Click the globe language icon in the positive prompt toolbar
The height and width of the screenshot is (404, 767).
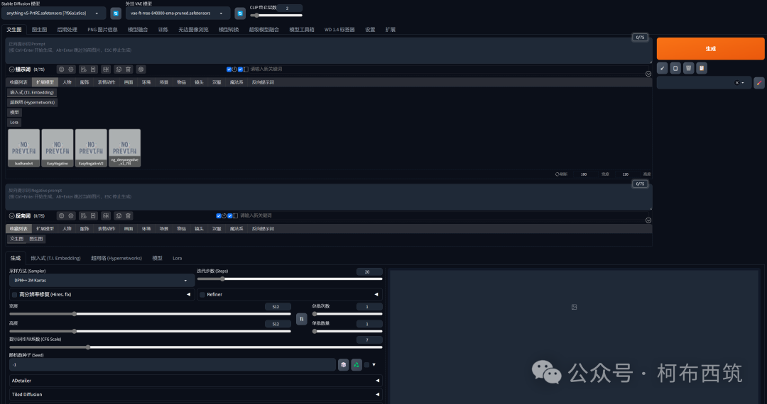(61, 69)
